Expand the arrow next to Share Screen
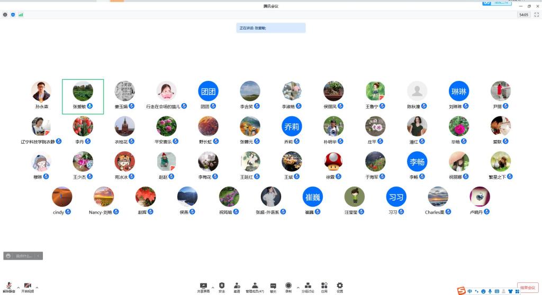This screenshot has height=295, width=542. (213, 288)
